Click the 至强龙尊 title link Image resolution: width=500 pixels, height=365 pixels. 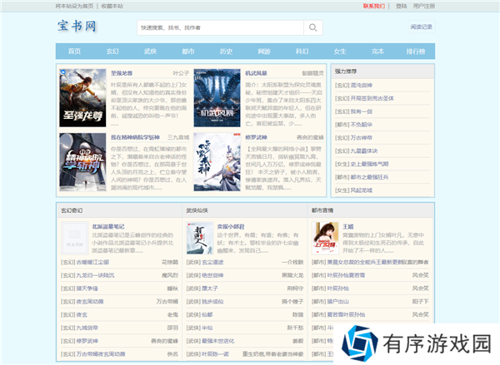tap(122, 73)
